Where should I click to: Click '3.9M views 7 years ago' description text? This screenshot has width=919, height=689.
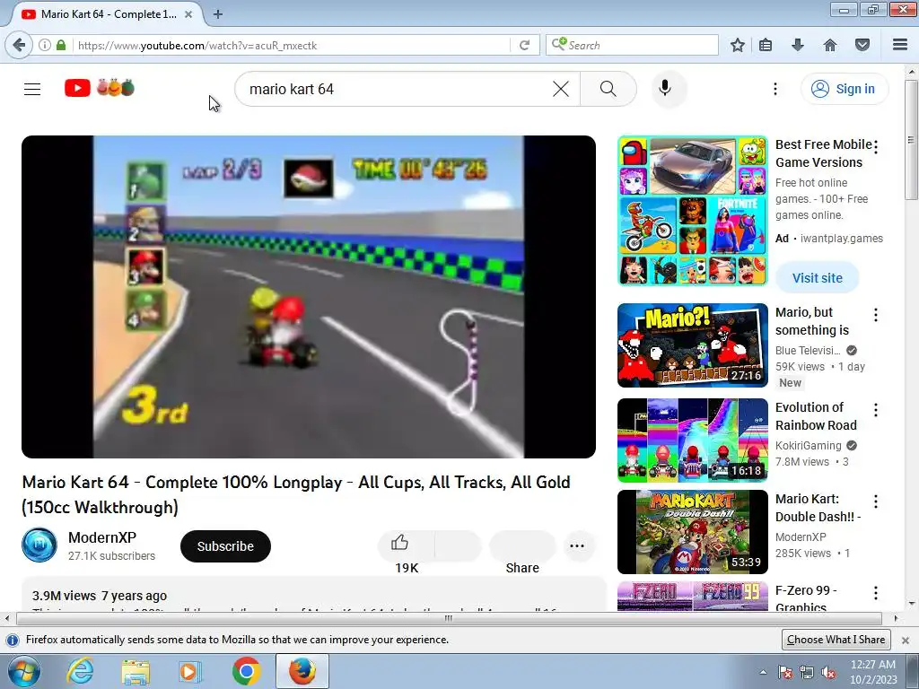[x=100, y=596]
